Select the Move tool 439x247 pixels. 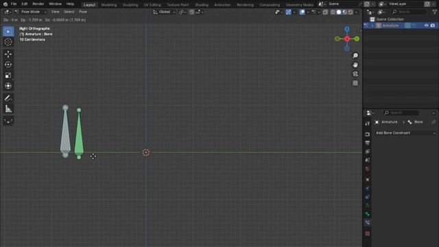[x=8, y=54]
